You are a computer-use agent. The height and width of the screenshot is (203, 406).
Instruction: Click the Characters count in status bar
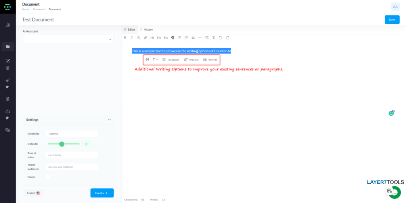(134, 200)
